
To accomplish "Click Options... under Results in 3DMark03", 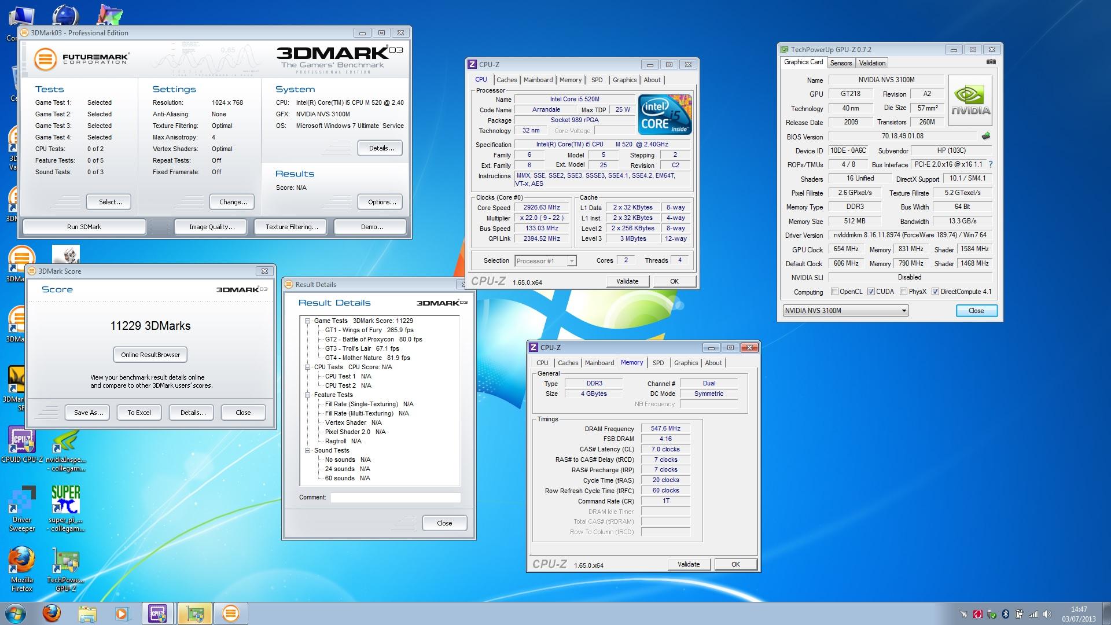I will point(381,202).
